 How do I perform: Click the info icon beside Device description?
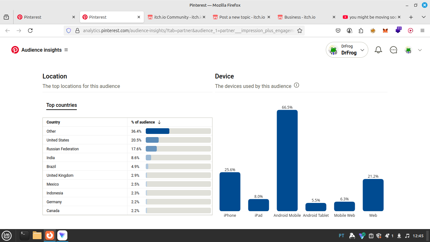[297, 85]
